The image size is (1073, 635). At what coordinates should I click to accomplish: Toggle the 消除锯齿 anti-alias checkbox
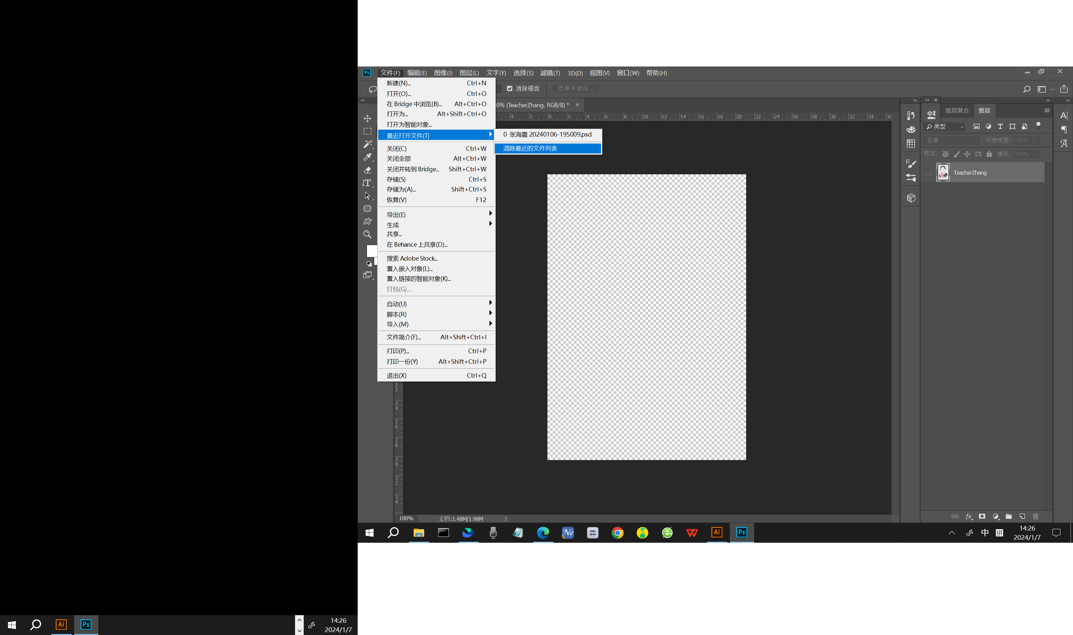510,89
